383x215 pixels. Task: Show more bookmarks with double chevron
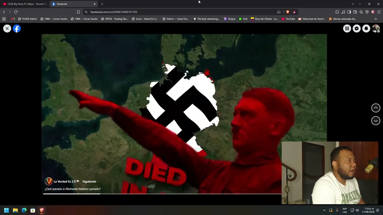(x=376, y=19)
